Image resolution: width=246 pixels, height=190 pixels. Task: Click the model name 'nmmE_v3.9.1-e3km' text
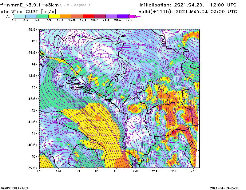point(31,5)
